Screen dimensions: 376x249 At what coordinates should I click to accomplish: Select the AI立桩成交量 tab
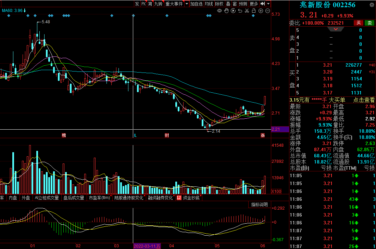47,198
